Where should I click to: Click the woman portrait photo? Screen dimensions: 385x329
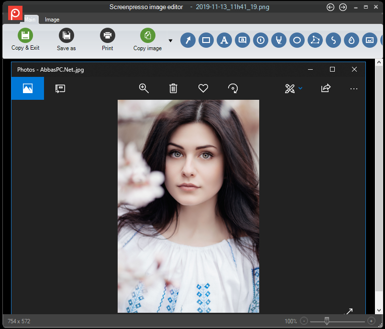tap(188, 206)
